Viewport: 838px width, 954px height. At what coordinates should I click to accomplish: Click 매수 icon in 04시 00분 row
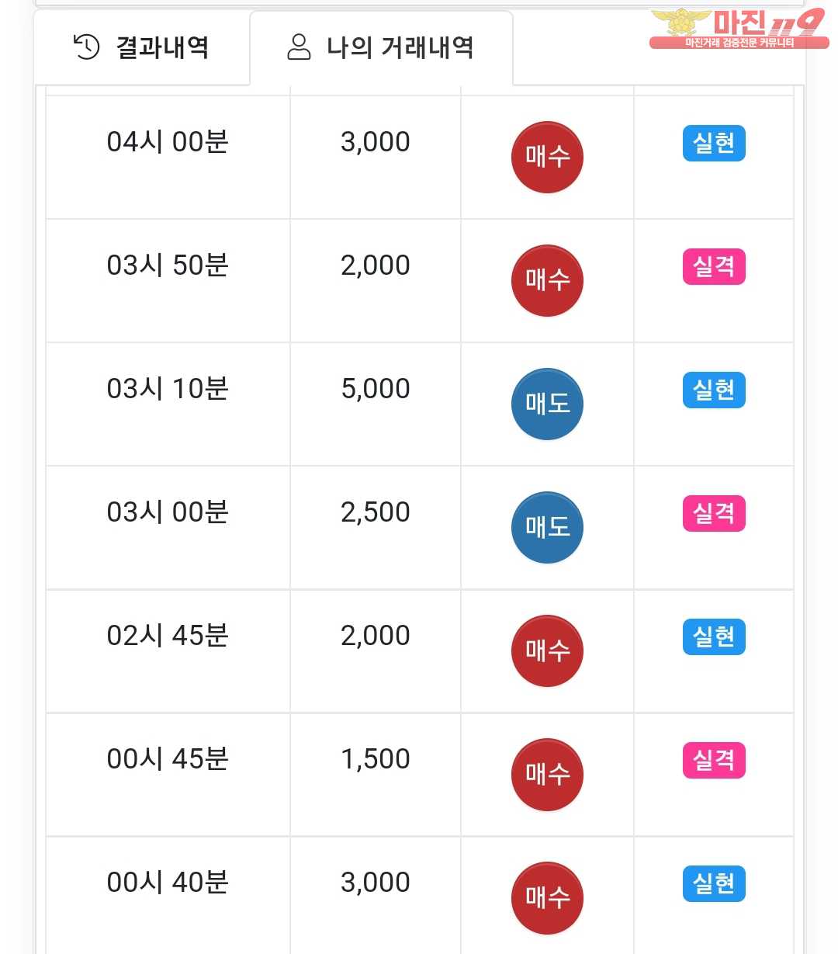click(x=547, y=157)
